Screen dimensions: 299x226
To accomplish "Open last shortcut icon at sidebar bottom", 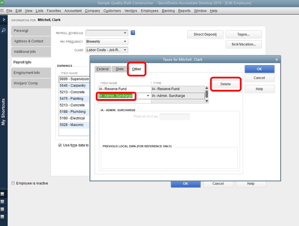I will coord(2,217).
